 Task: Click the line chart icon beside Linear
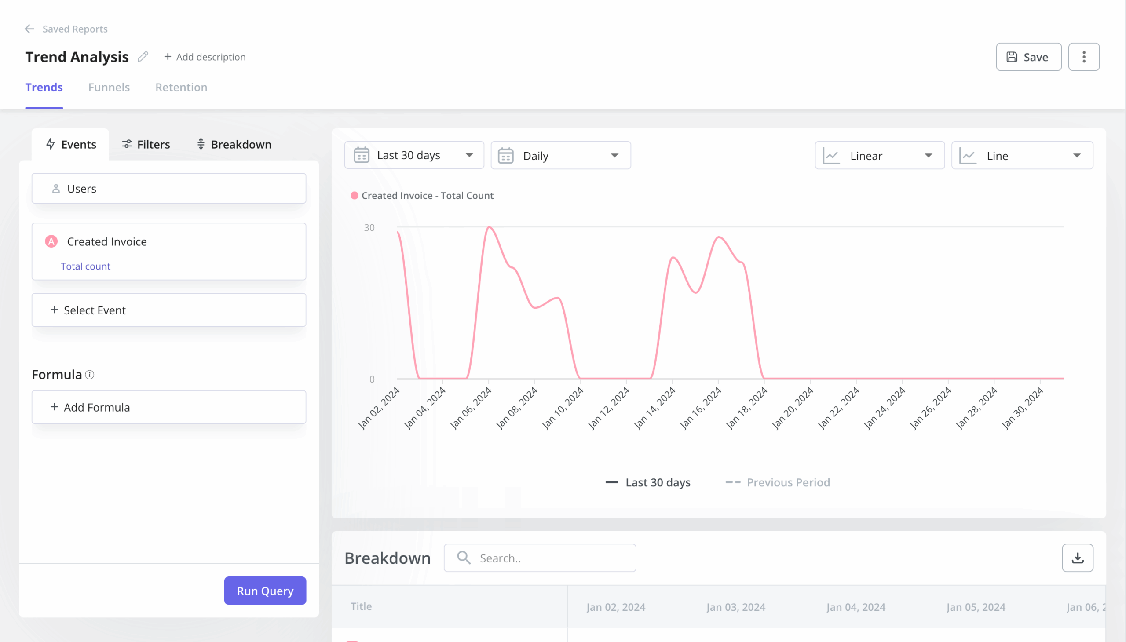coord(831,155)
